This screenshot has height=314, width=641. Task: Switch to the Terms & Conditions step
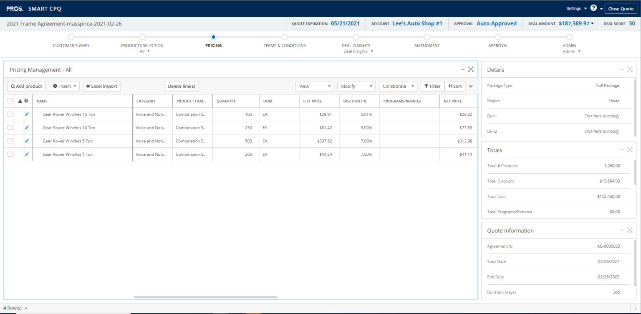pos(284,45)
